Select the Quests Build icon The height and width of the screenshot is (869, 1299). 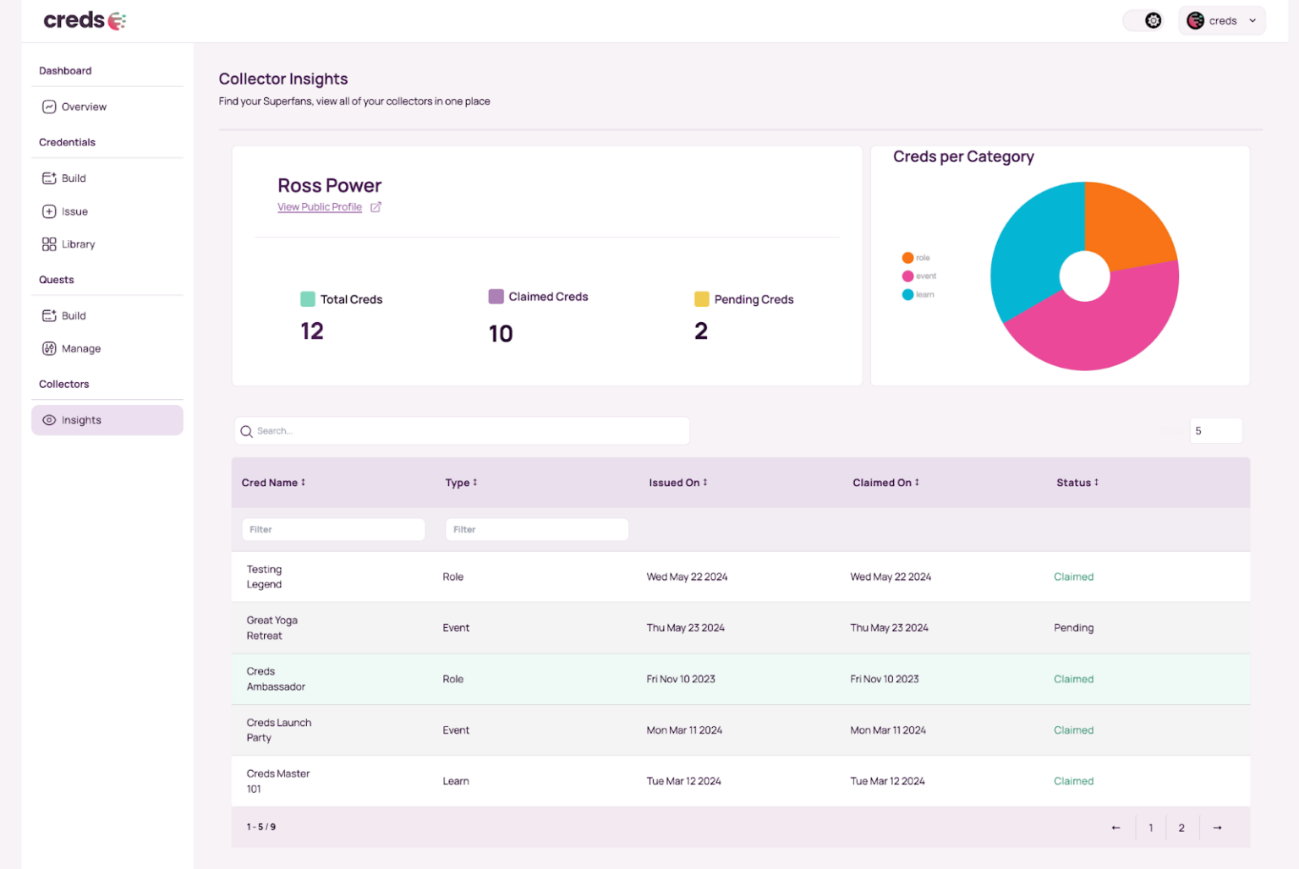click(50, 315)
